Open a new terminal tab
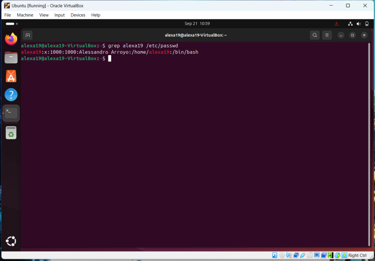The image size is (375, 261). click(x=27, y=35)
